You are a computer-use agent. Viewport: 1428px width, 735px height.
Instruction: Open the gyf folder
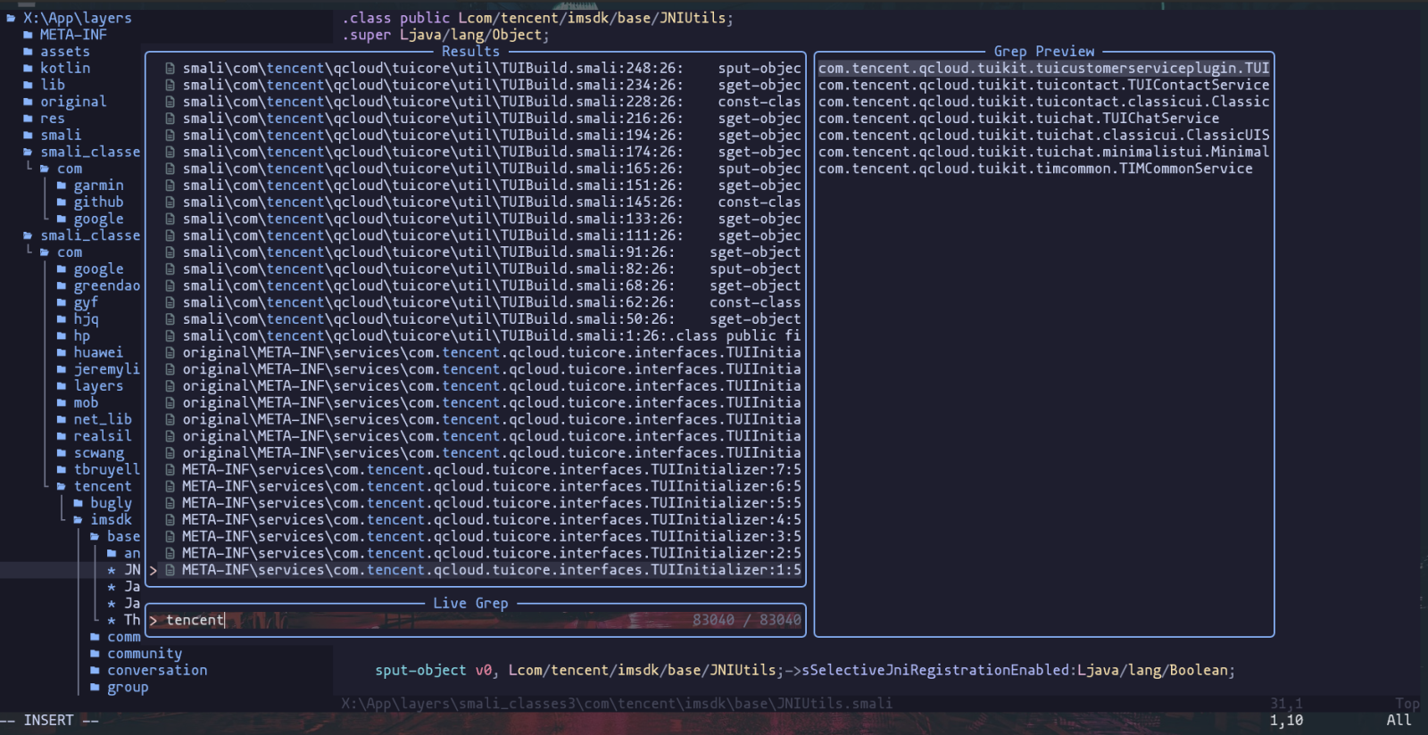[78, 302]
